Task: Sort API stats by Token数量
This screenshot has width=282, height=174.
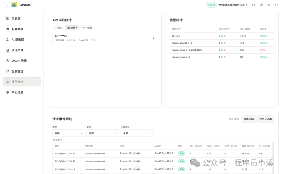Action: (x=87, y=28)
